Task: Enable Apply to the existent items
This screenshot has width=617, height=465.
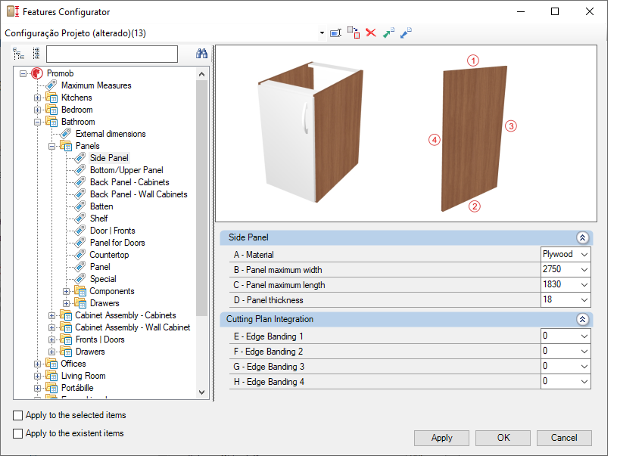Action: [x=17, y=433]
